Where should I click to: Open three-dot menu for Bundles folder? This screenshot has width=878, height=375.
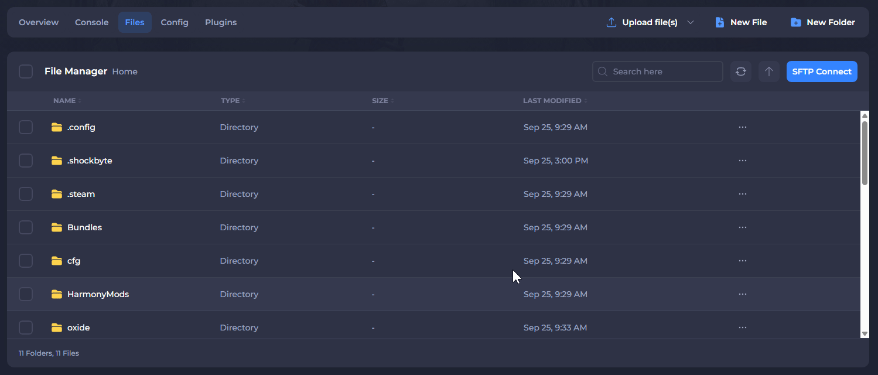click(743, 227)
